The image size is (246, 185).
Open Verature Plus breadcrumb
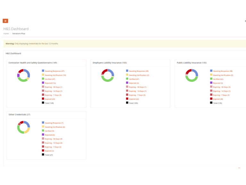pyautogui.click(x=19, y=34)
